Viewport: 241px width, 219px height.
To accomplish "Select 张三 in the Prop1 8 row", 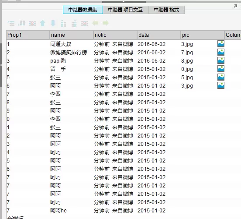I will (x=72, y=102).
